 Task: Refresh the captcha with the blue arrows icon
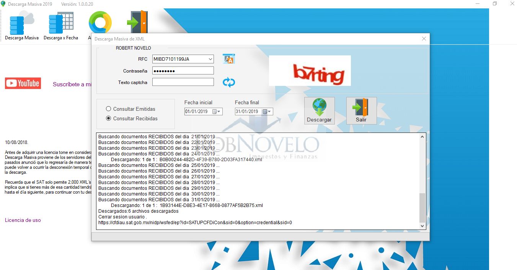point(228,82)
